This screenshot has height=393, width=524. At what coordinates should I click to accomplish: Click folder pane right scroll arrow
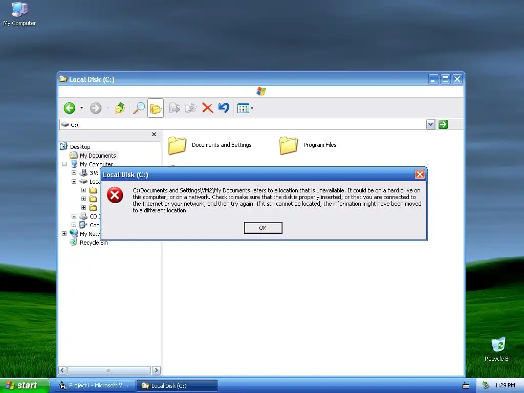click(x=156, y=370)
